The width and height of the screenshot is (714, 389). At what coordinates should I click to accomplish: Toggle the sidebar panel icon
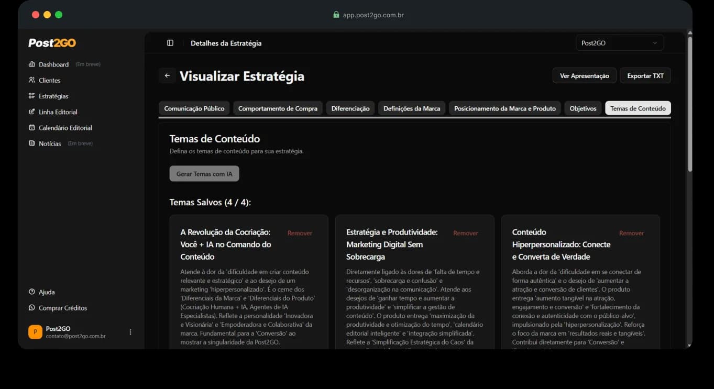[x=170, y=43]
